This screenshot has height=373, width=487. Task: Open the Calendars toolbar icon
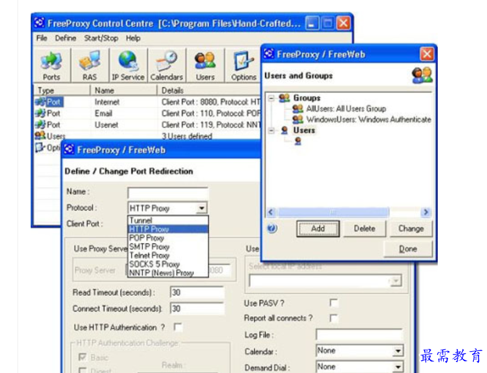tap(167, 66)
